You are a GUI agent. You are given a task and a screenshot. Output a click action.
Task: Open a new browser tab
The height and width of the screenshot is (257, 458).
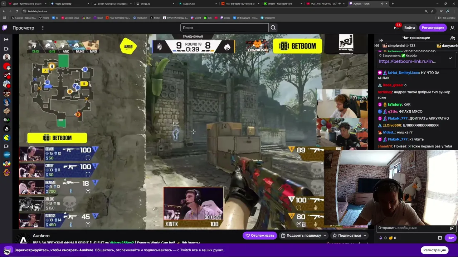393,4
